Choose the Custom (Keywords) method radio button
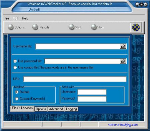150x131 pixels. (17, 99)
